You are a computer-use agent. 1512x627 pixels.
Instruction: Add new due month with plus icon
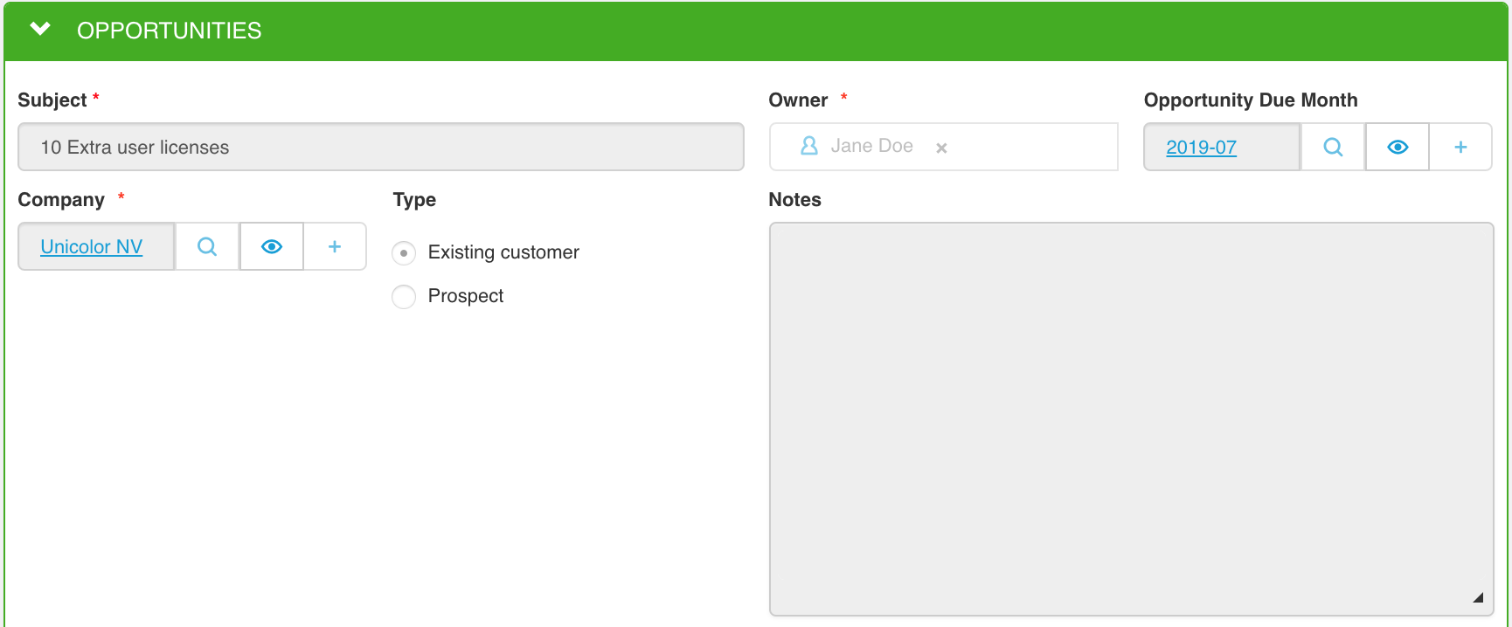1460,148
